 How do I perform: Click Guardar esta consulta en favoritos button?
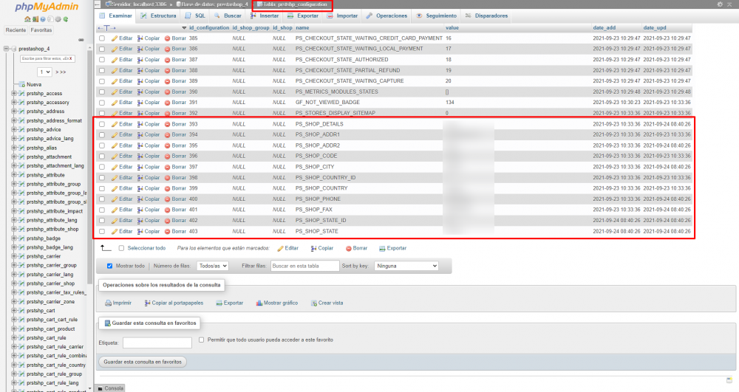click(143, 362)
